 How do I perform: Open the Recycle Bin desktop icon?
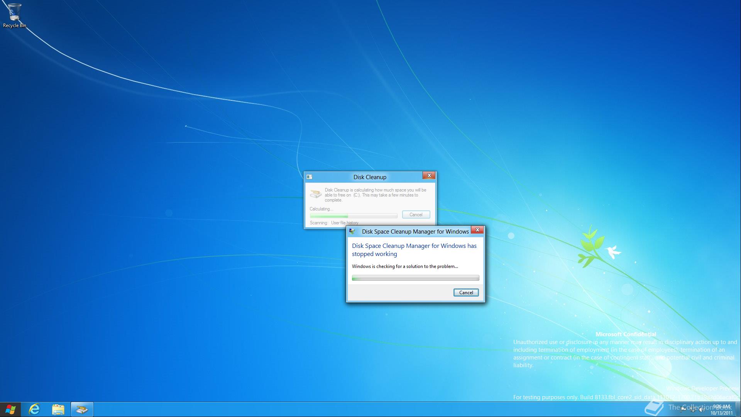[14, 15]
